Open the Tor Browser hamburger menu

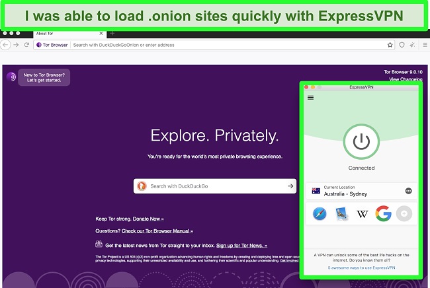click(425, 45)
